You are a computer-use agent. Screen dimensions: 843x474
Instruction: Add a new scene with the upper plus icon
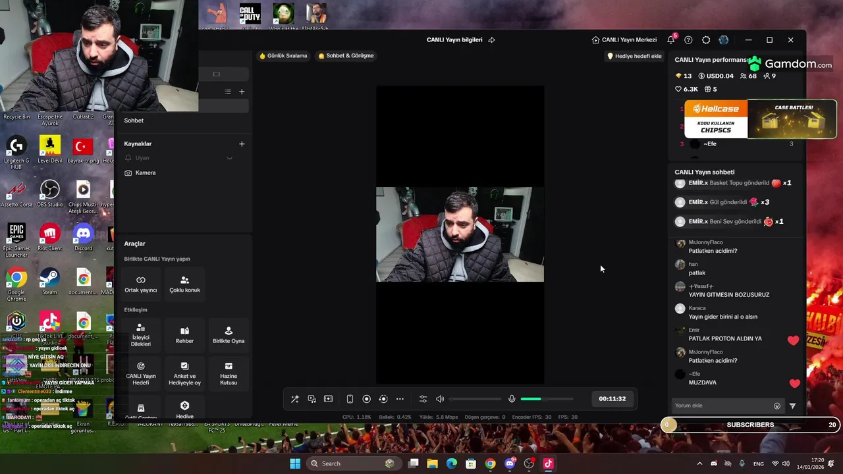click(x=242, y=92)
